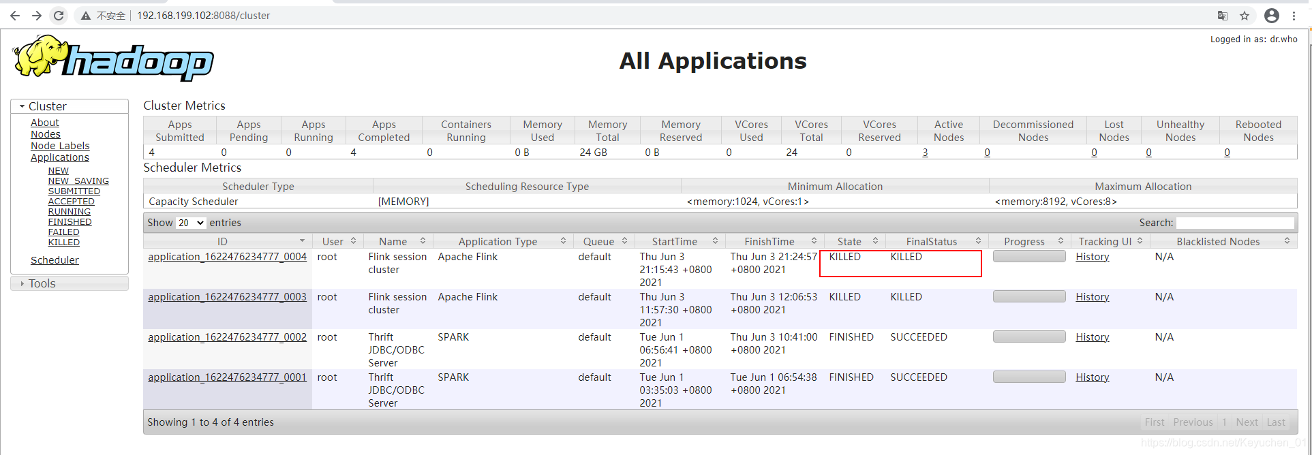Sort by Progress column

(x=1029, y=241)
